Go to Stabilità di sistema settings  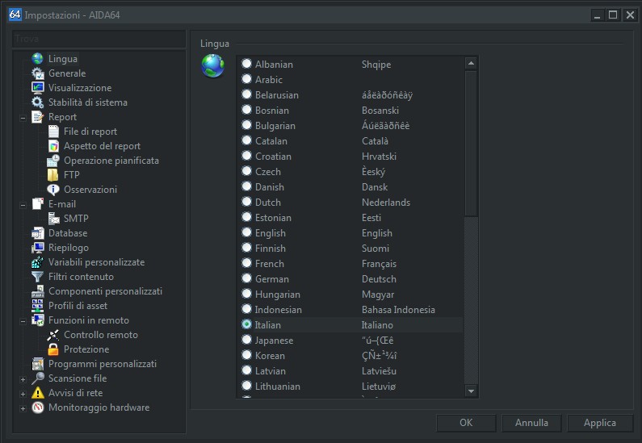[x=88, y=102]
